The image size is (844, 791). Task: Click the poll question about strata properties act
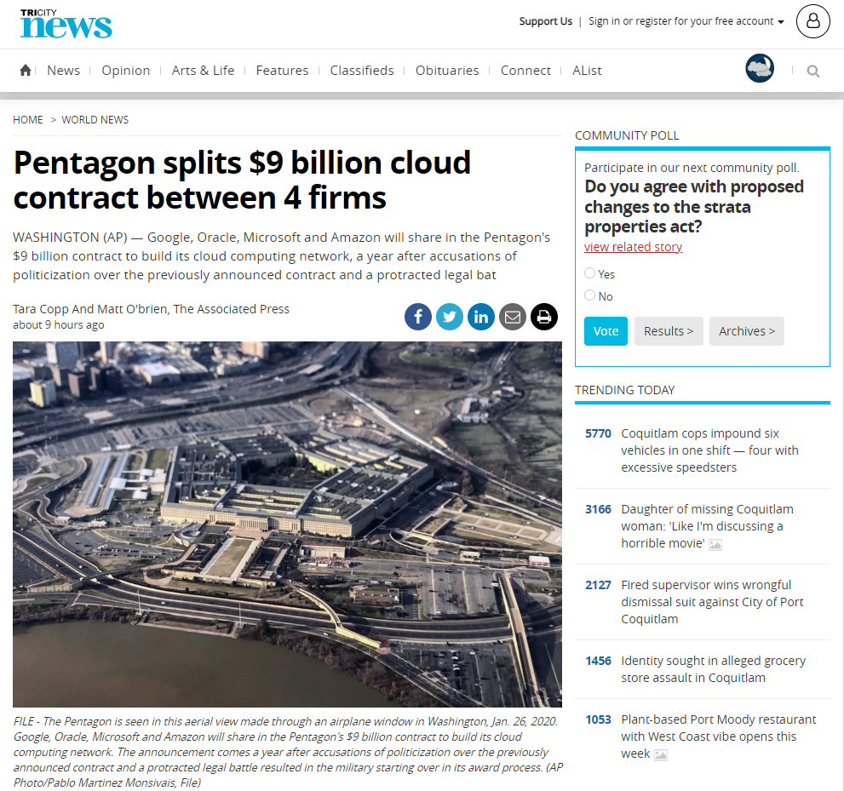[x=694, y=207]
